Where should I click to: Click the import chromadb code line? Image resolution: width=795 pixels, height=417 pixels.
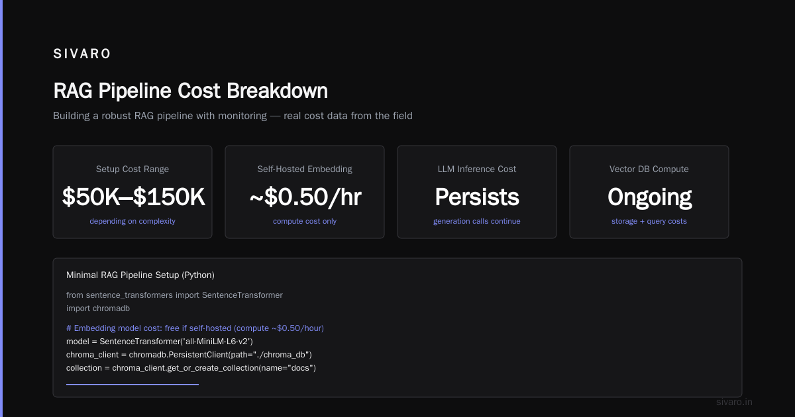click(99, 308)
